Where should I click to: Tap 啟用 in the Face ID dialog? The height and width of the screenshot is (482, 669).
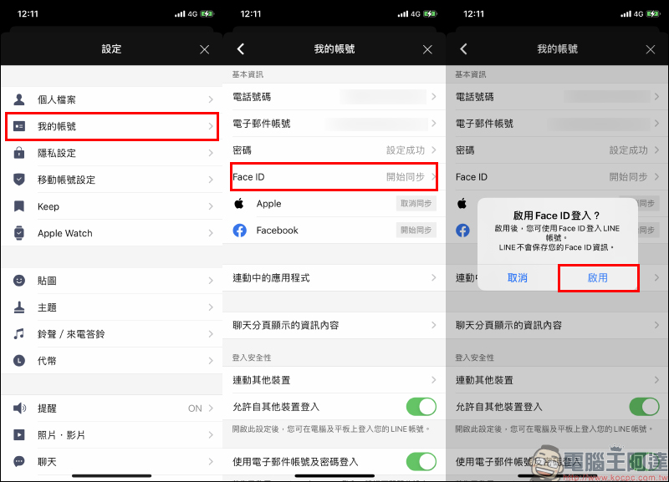[598, 278]
